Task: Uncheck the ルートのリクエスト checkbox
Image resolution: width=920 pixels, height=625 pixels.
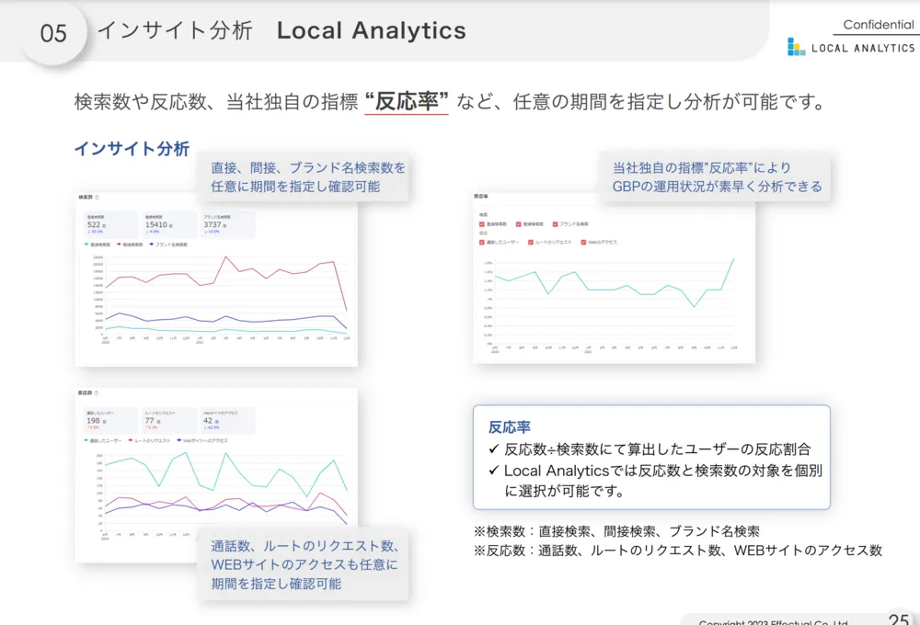Action: click(531, 242)
